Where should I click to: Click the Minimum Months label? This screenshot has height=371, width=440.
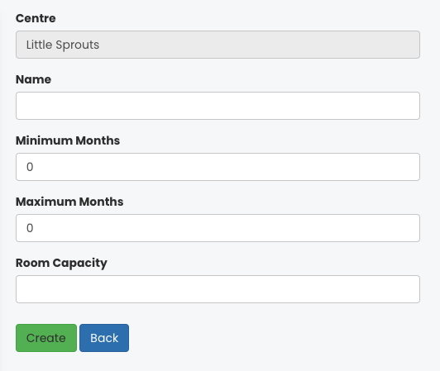(68, 140)
